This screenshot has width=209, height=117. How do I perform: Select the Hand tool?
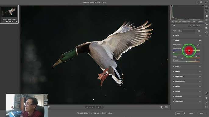point(207,98)
